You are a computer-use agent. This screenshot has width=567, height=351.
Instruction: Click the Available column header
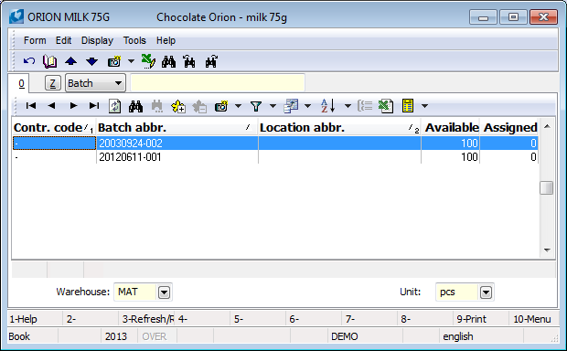451,128
